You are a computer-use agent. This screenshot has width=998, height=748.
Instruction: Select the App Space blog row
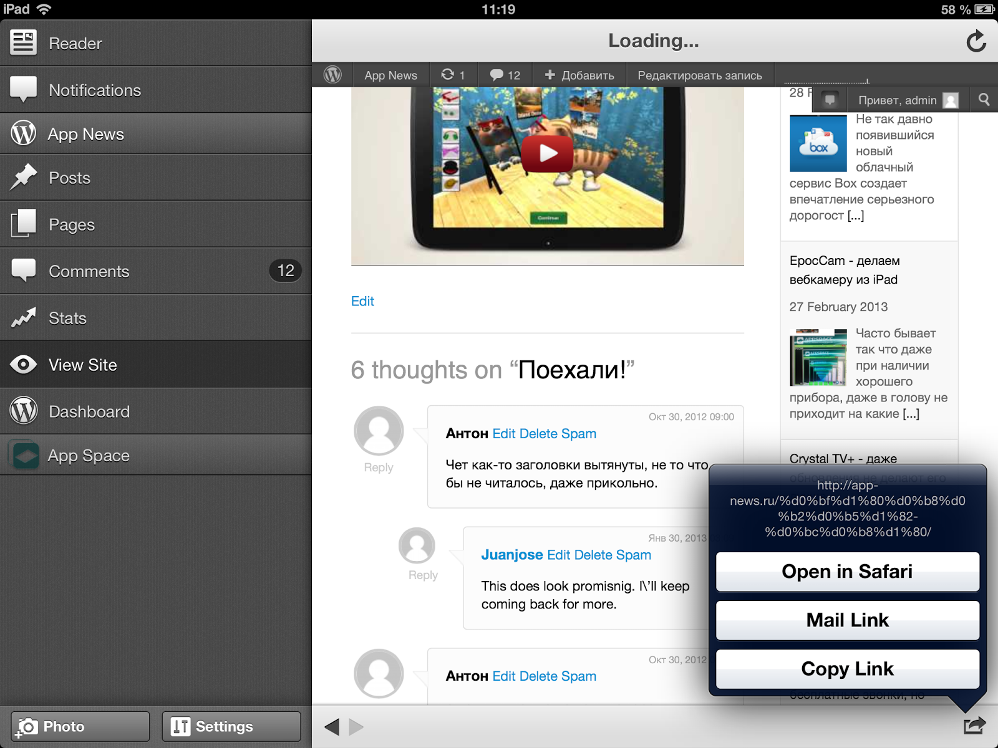pyautogui.click(x=155, y=455)
